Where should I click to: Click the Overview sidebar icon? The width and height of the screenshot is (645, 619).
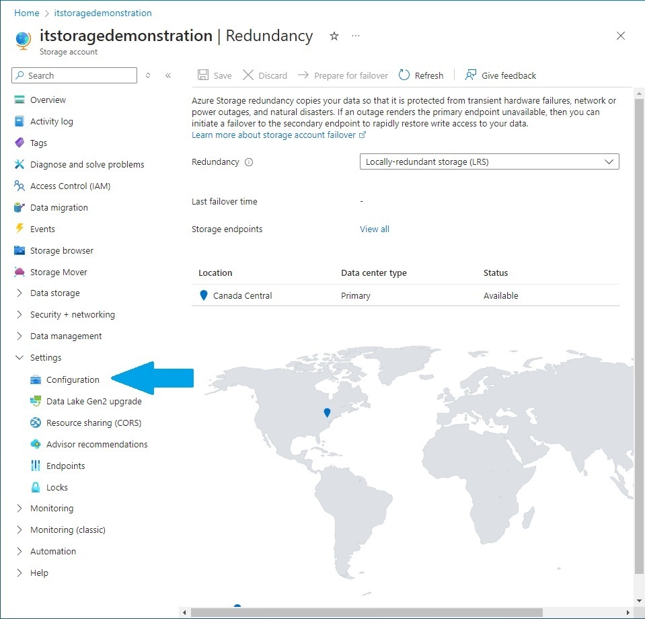point(20,100)
